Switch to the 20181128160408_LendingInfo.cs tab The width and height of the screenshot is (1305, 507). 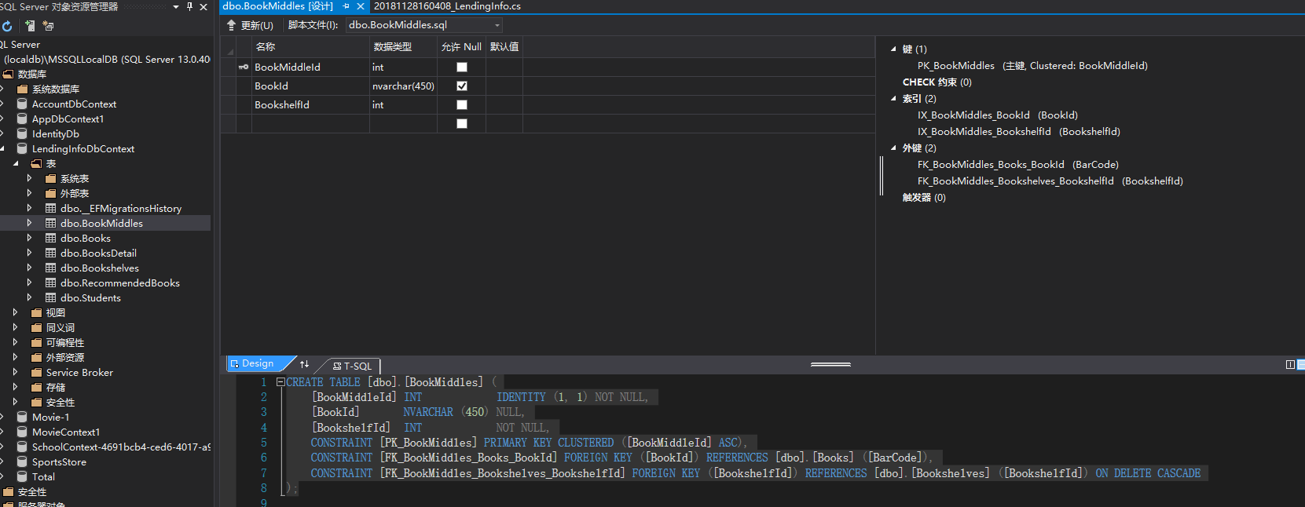(447, 6)
